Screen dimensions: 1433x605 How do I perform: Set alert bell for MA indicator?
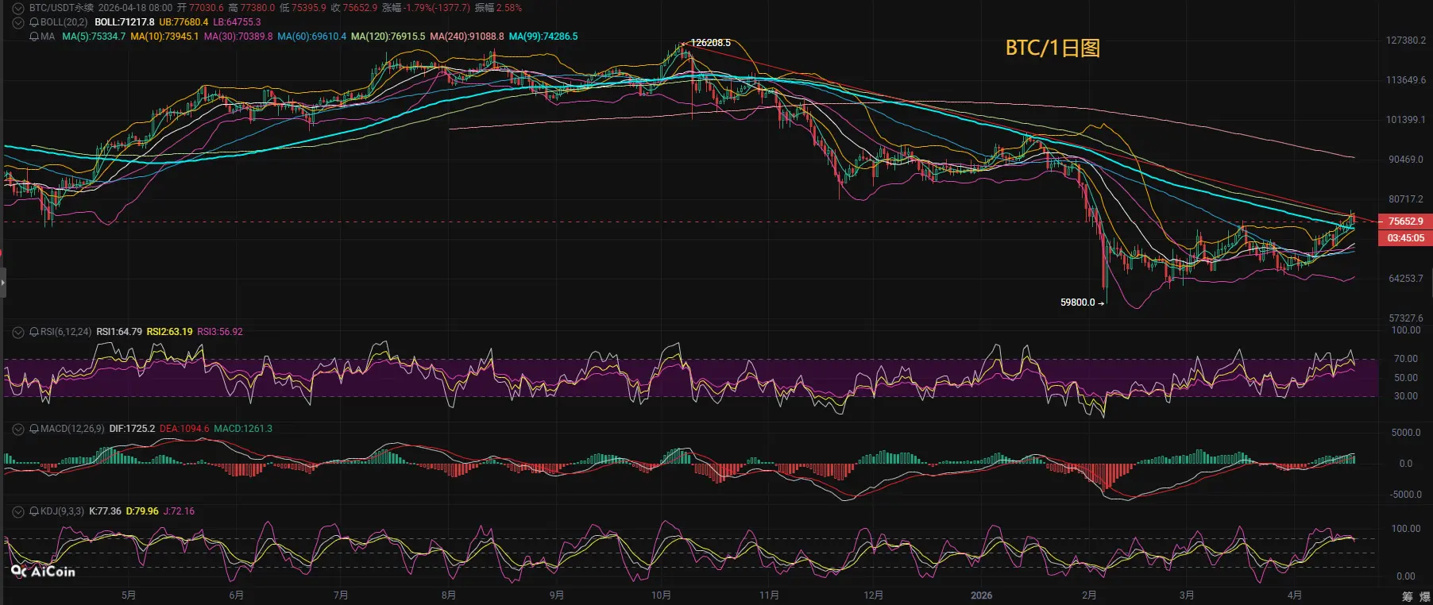point(34,37)
